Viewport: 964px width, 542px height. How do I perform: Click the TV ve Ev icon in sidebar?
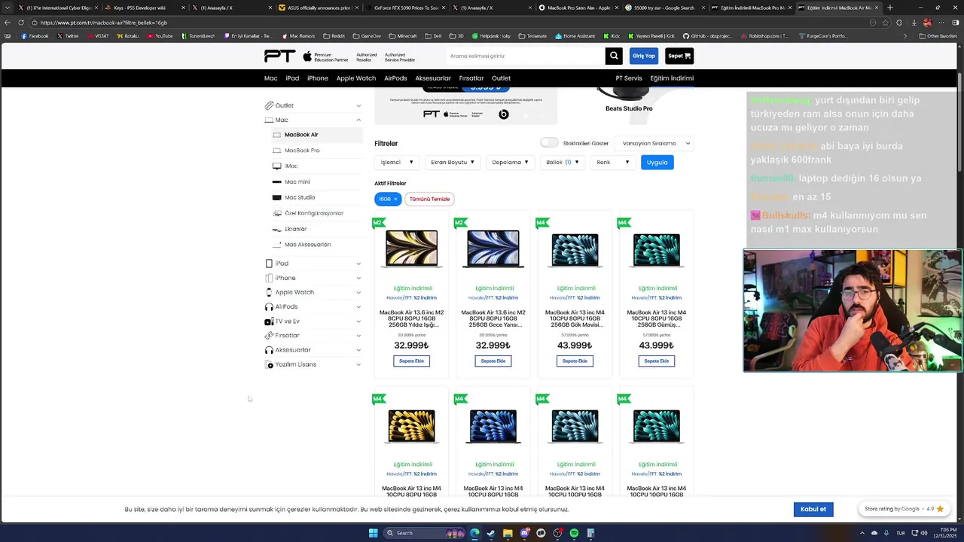(269, 321)
